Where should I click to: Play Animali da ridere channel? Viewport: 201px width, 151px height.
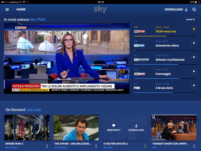(x=194, y=43)
